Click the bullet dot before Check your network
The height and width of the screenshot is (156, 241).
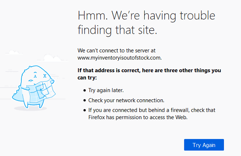pos(84,101)
